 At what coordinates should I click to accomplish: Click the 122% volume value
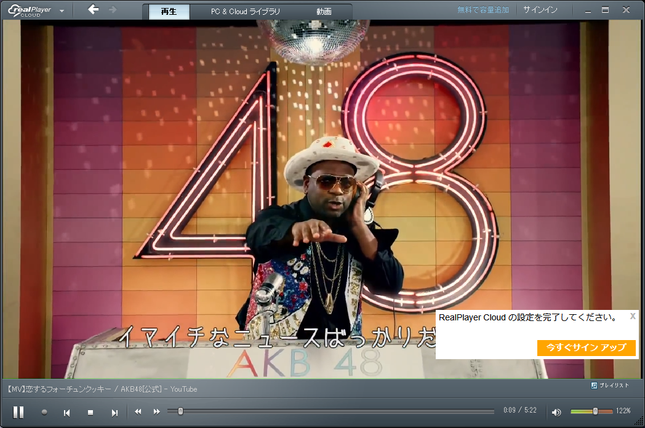623,411
